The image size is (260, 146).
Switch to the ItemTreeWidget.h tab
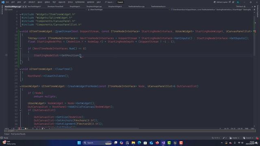point(34,6)
